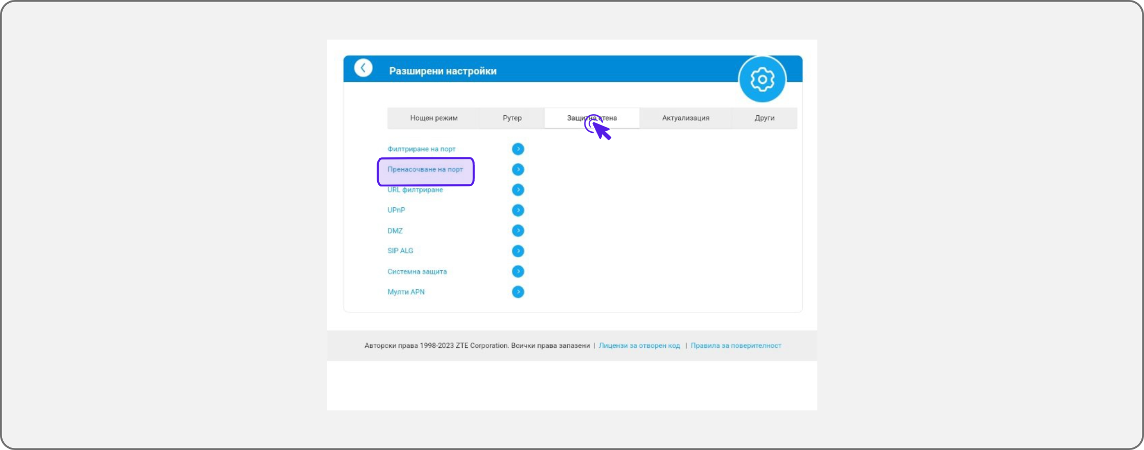Switch to the Рутер tab
This screenshot has width=1144, height=450.
pyautogui.click(x=512, y=118)
